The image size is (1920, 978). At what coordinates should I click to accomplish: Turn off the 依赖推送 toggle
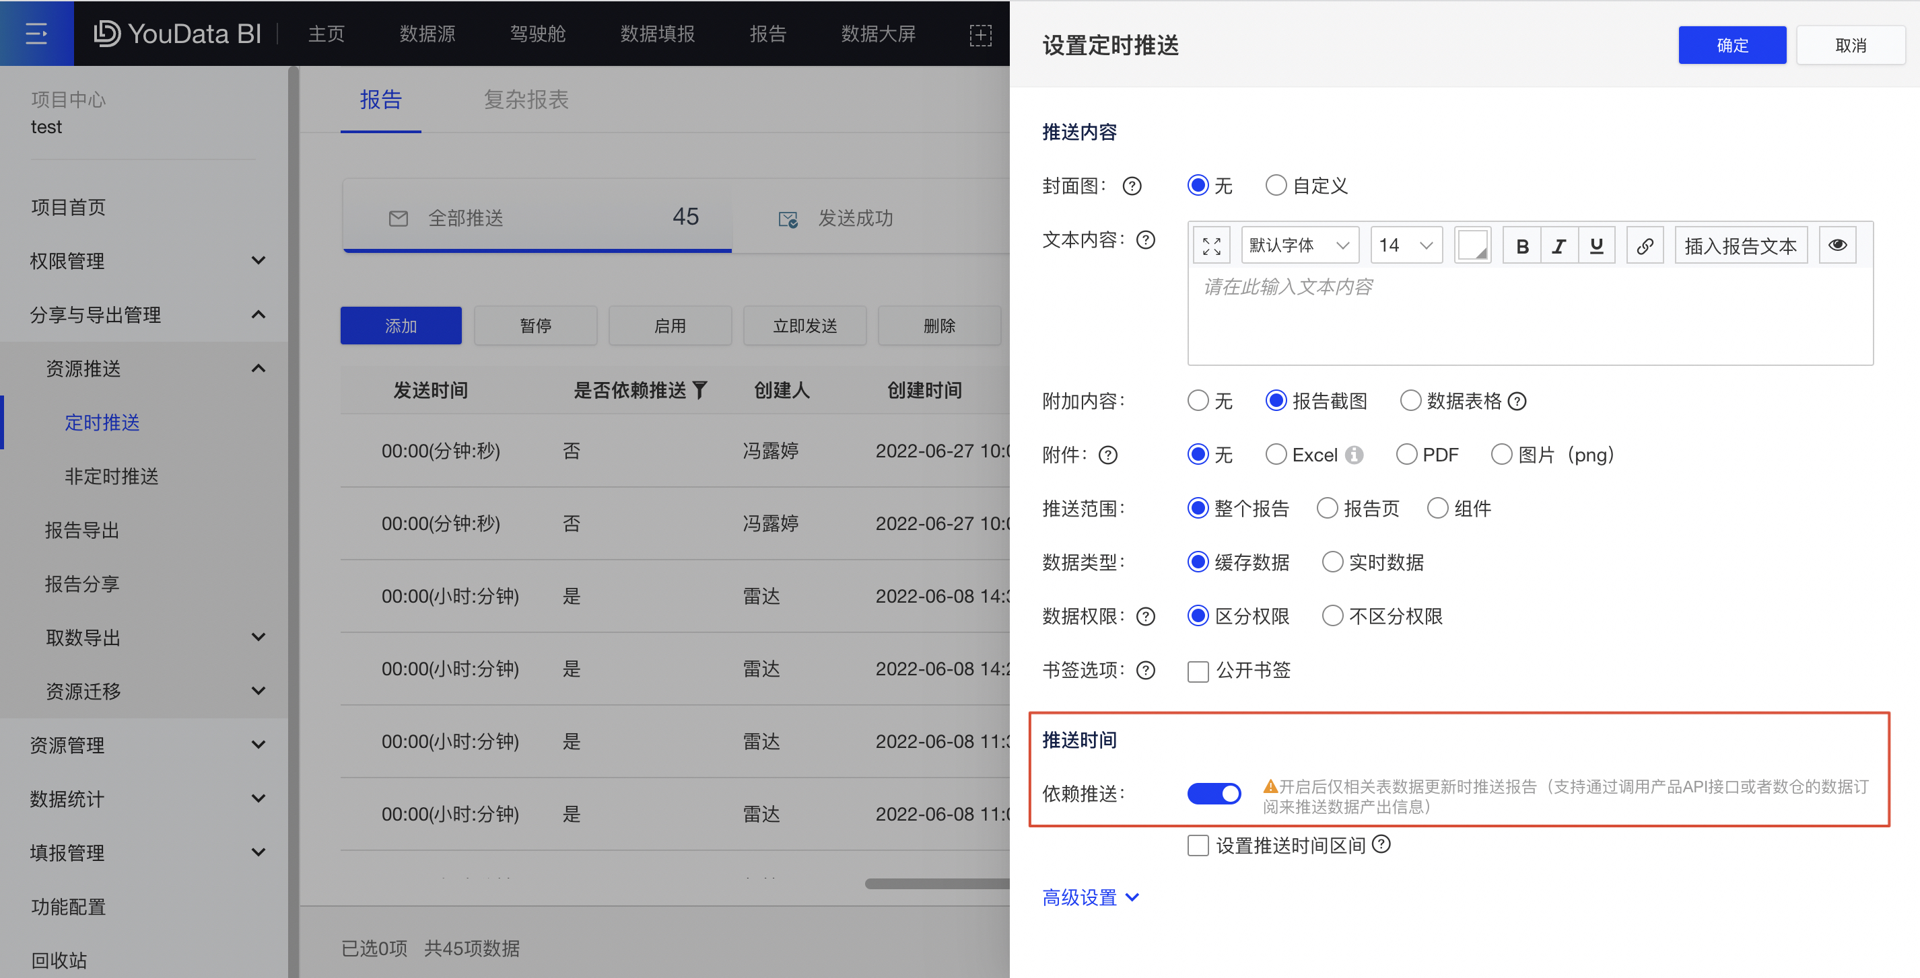tap(1214, 793)
